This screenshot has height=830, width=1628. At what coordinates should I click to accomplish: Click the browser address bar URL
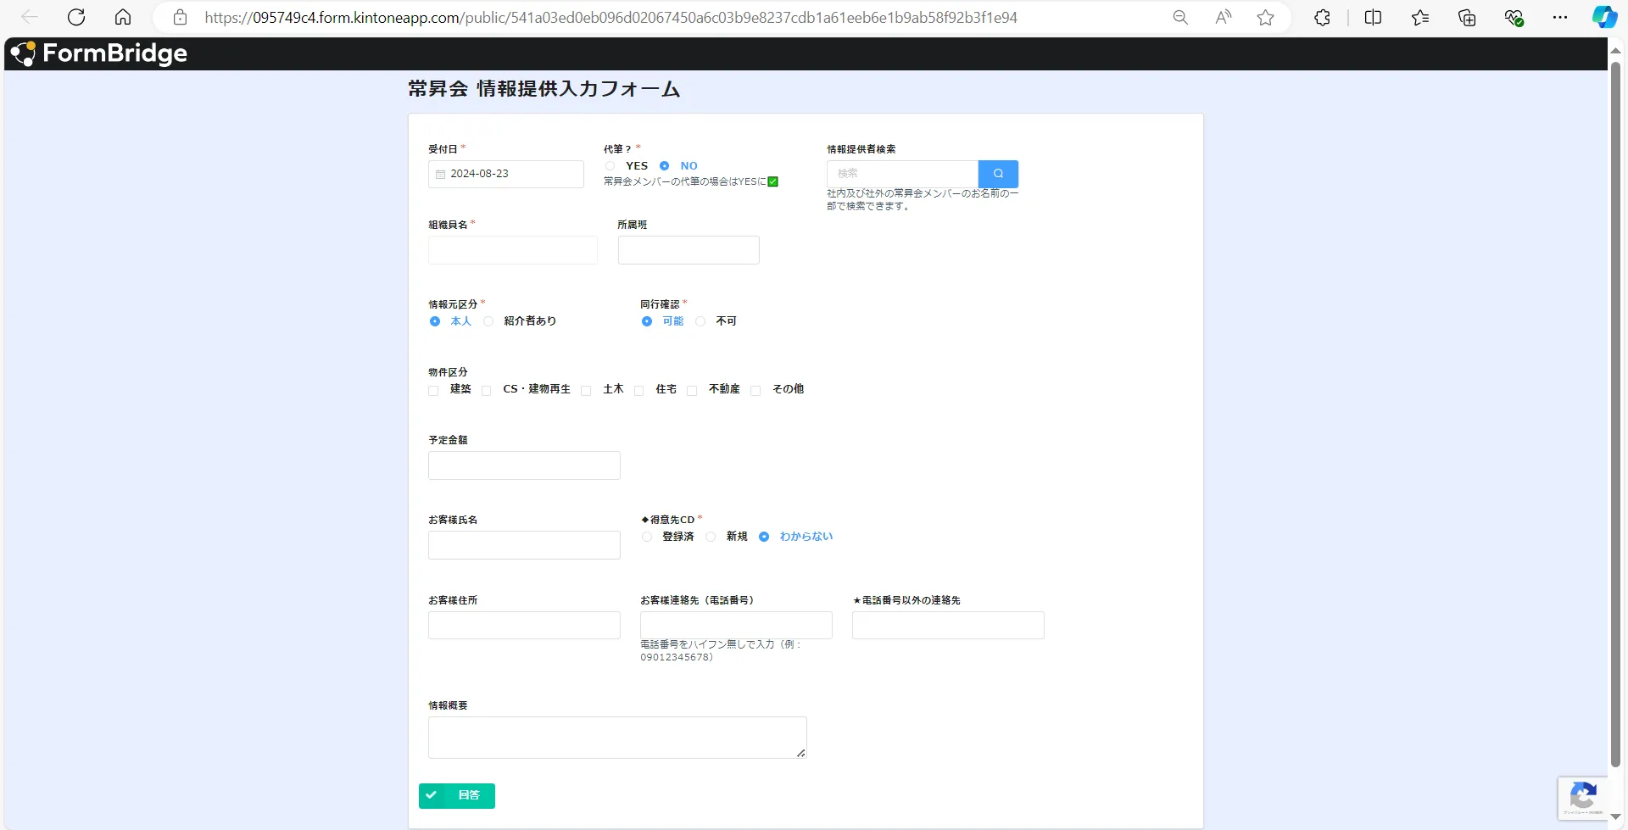610,17
